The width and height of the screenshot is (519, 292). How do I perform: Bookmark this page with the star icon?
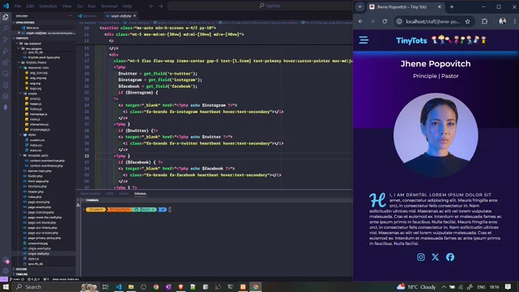(x=467, y=21)
